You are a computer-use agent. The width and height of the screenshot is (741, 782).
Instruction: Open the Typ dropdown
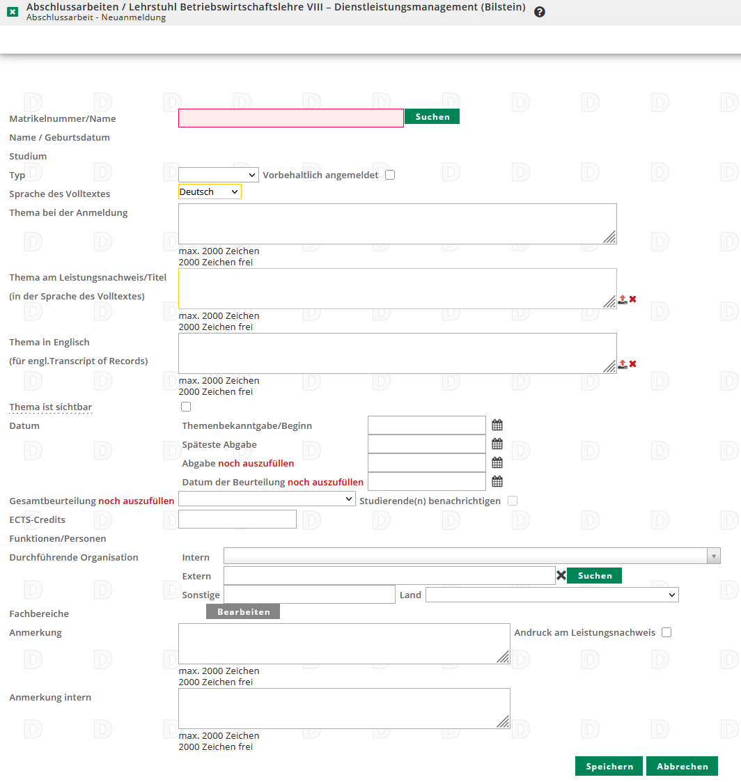[x=219, y=175]
